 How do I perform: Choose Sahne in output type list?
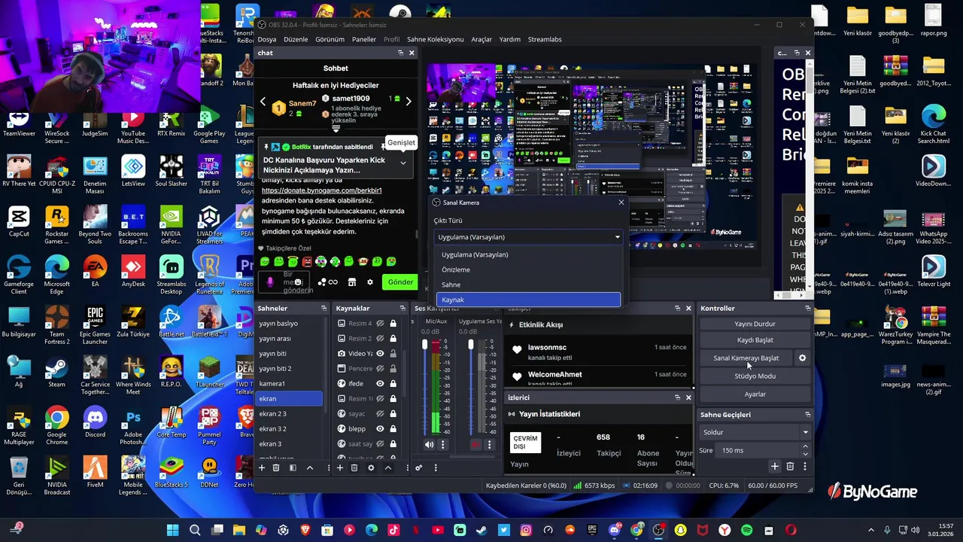click(529, 285)
